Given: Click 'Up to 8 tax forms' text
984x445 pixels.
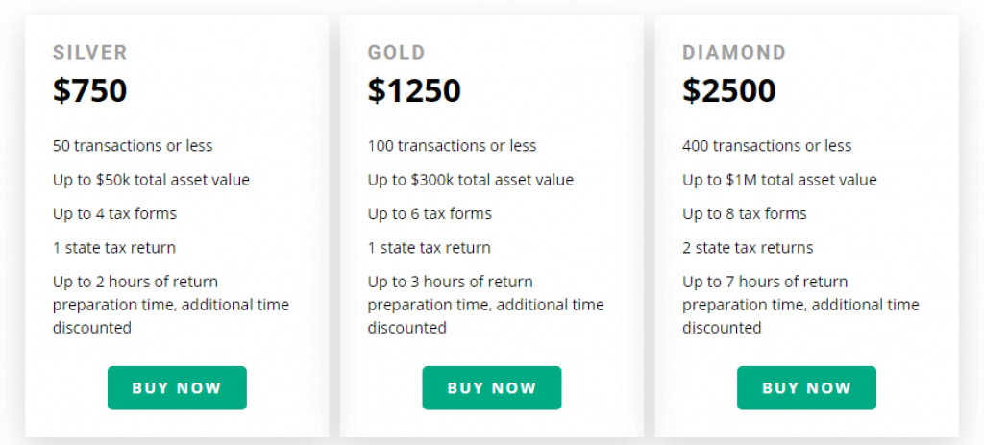Looking at the screenshot, I should point(745,214).
